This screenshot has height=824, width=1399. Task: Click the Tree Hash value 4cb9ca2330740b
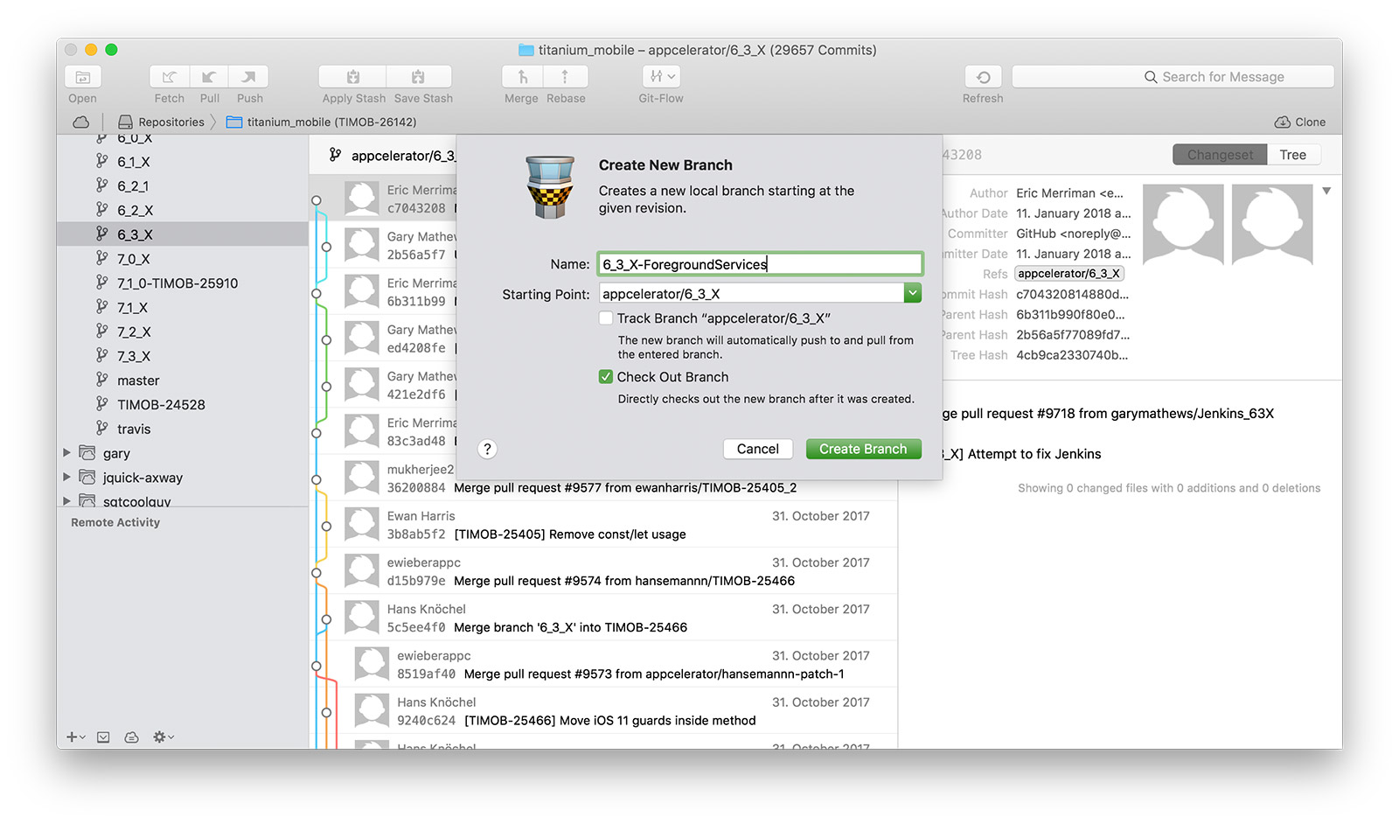tap(1072, 355)
